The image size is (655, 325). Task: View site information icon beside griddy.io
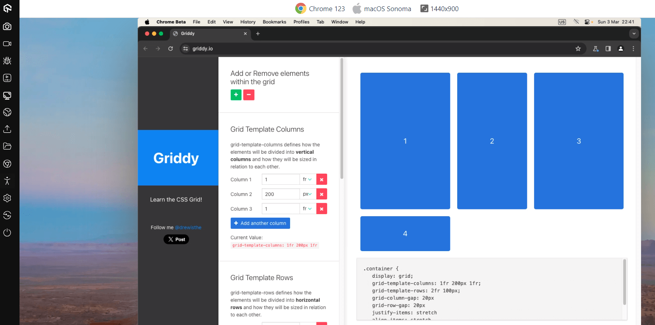[185, 49]
